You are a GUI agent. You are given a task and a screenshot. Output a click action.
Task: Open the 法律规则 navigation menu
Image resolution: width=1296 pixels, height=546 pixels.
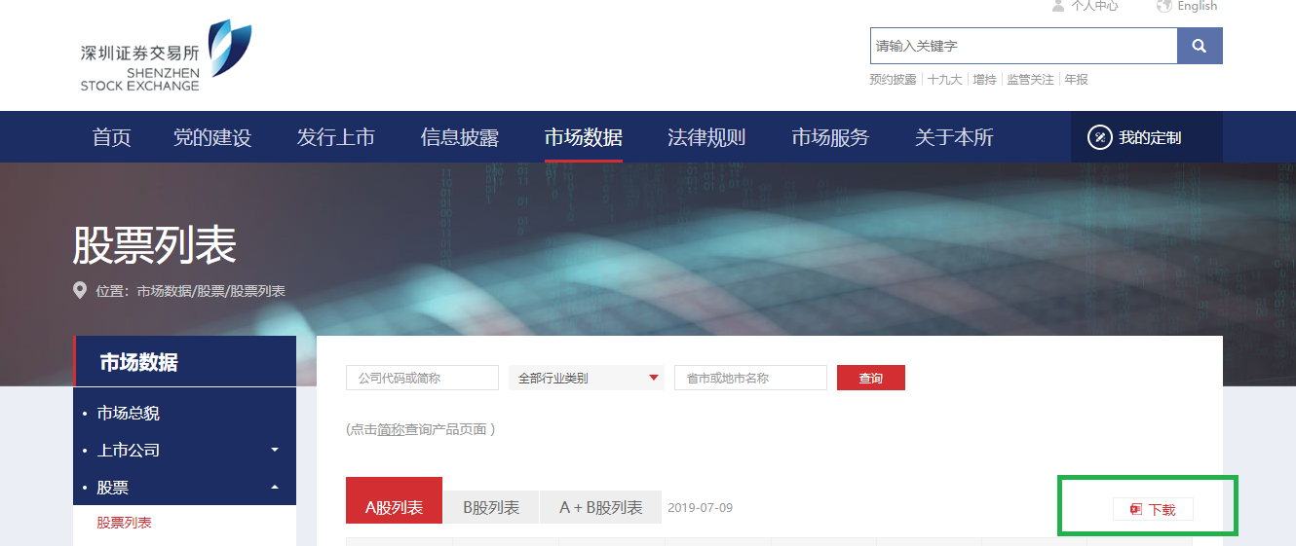706,137
